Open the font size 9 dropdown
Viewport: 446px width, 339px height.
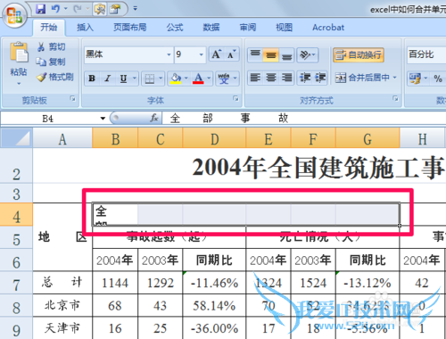point(201,54)
